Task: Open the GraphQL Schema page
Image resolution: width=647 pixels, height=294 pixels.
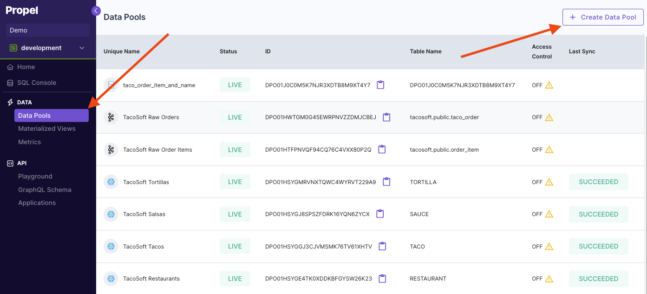Action: click(45, 189)
